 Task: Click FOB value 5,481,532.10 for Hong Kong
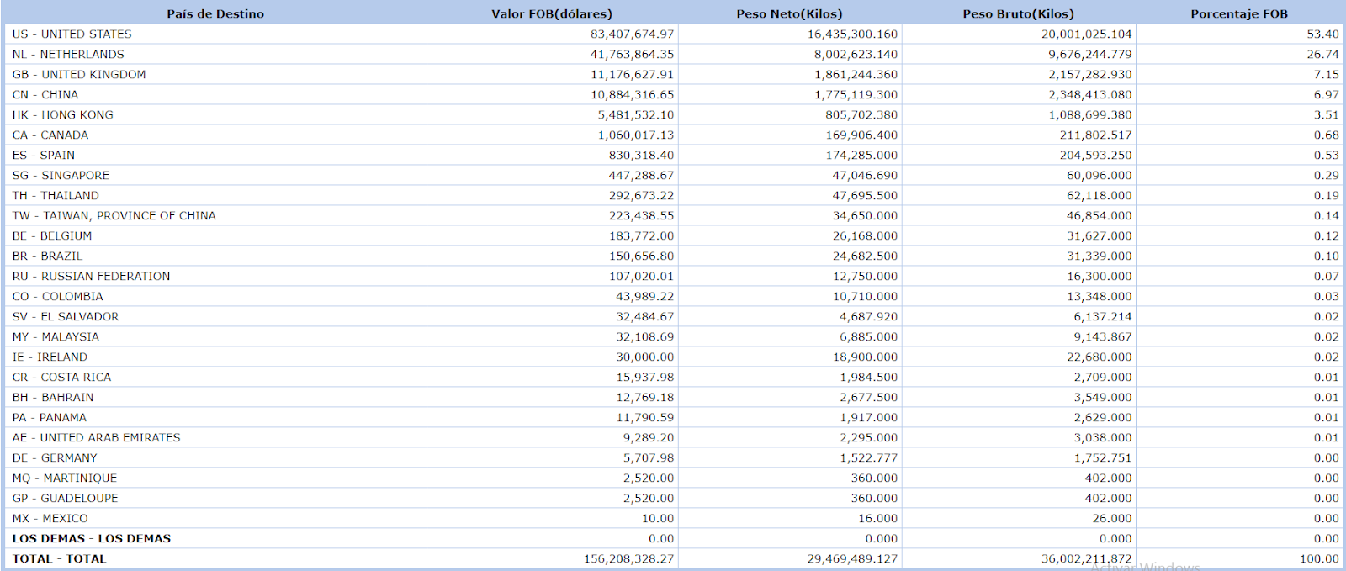click(636, 114)
